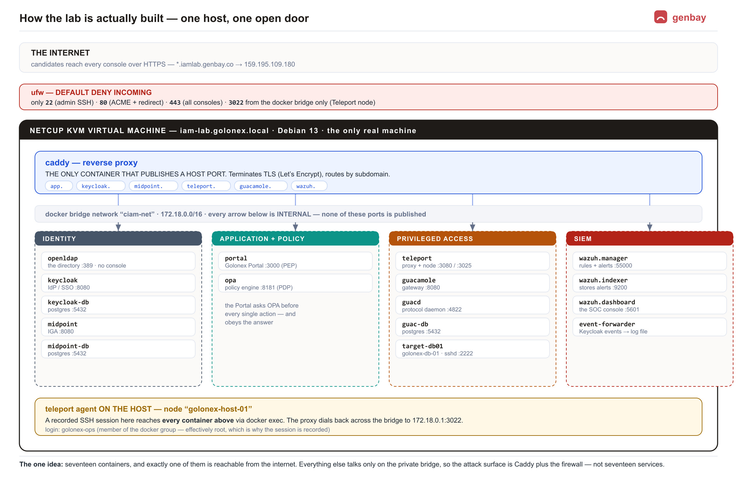Click the genbay logo icon
Screen dimensions: 737x504
[660, 17]
